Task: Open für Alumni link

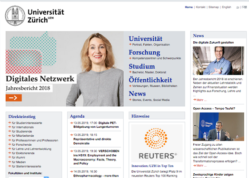Action: tap(18, 158)
